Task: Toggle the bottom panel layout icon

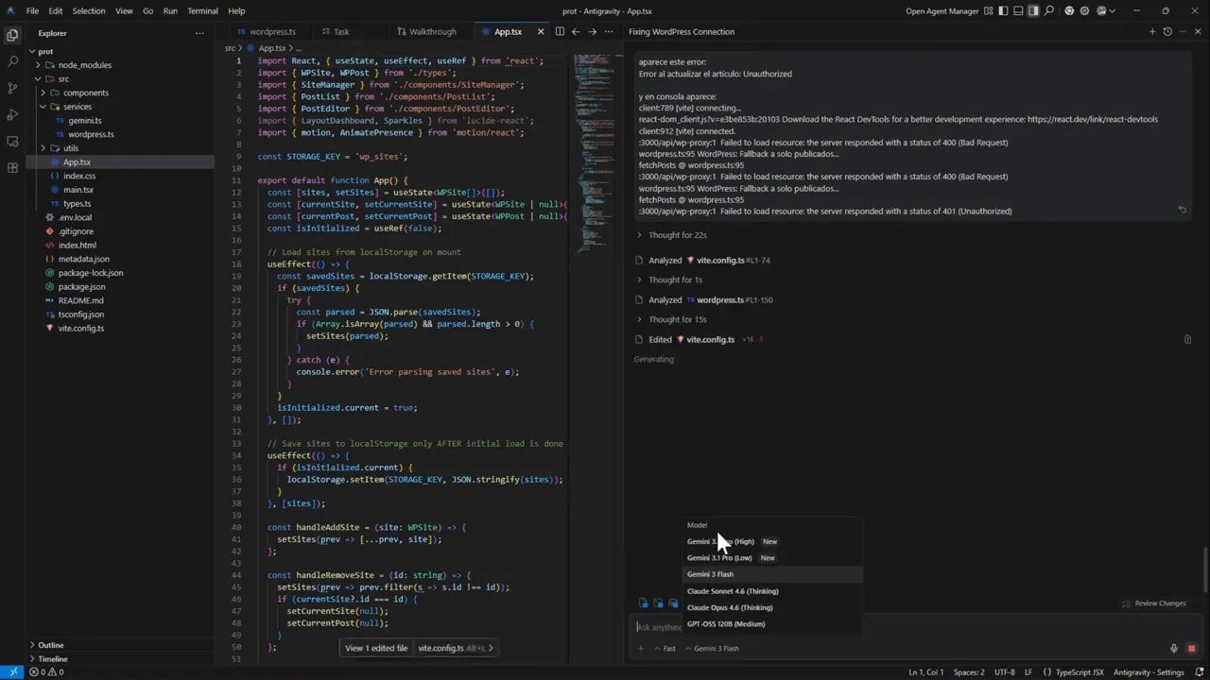Action: coord(1018,9)
